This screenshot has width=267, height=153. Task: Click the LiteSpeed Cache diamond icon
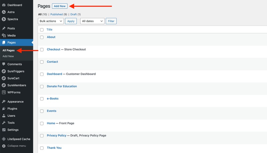[4, 139]
